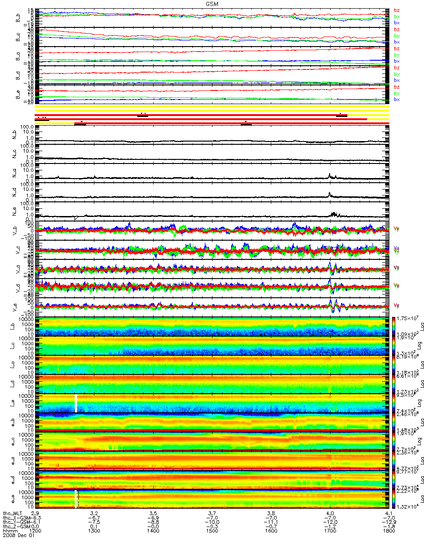424x548 pixels.
Task: Select the V_d velocity axis label
Action: 18,288
